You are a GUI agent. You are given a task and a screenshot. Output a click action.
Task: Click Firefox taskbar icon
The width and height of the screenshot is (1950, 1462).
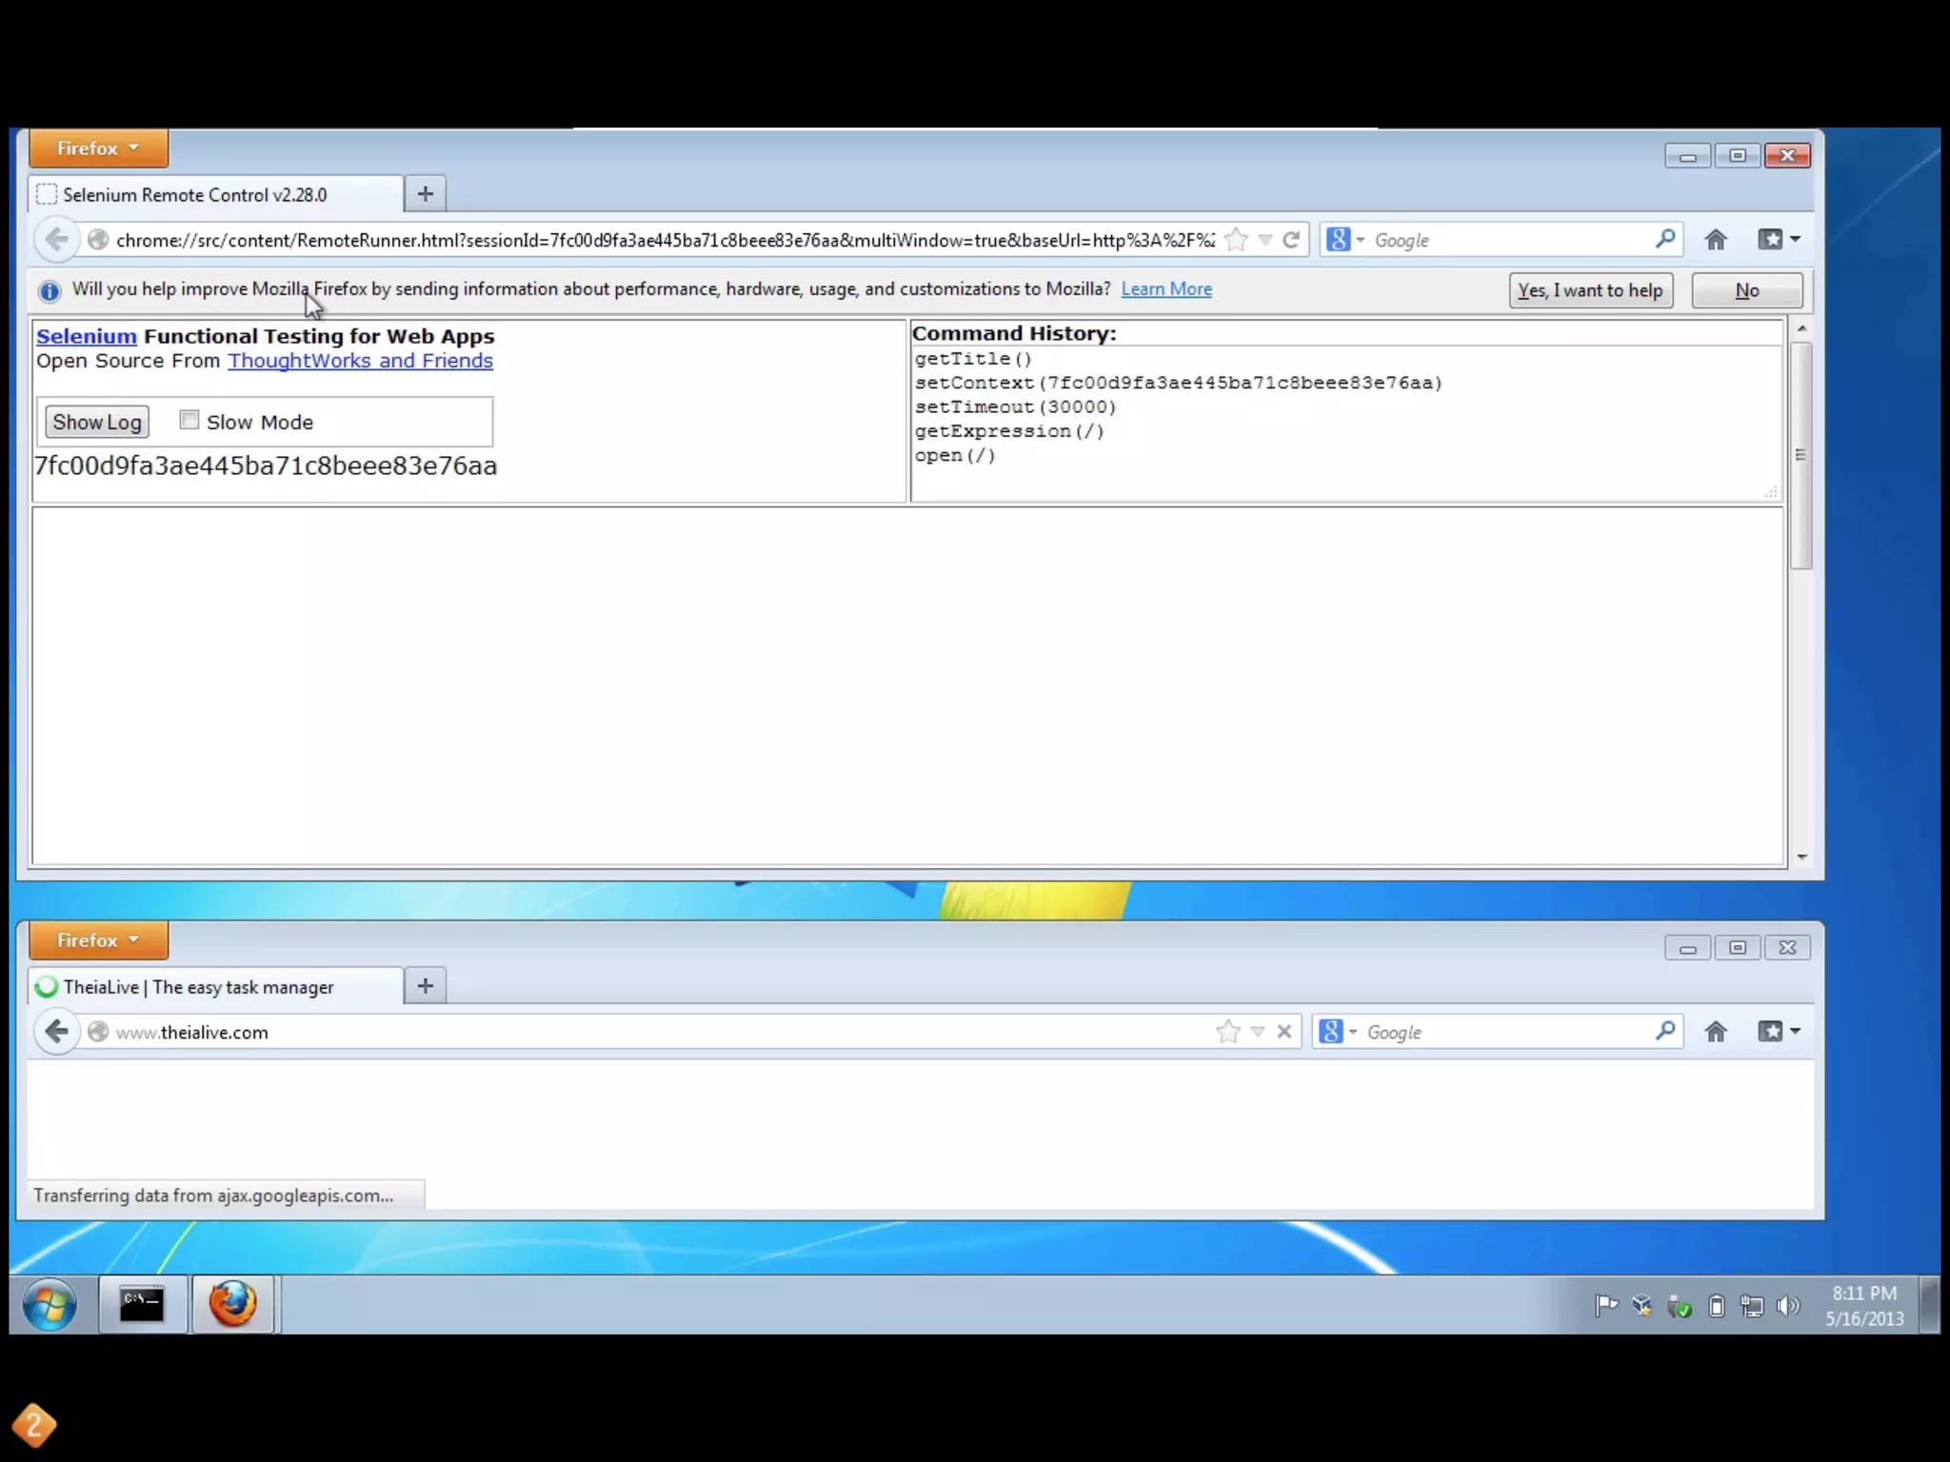tap(233, 1304)
